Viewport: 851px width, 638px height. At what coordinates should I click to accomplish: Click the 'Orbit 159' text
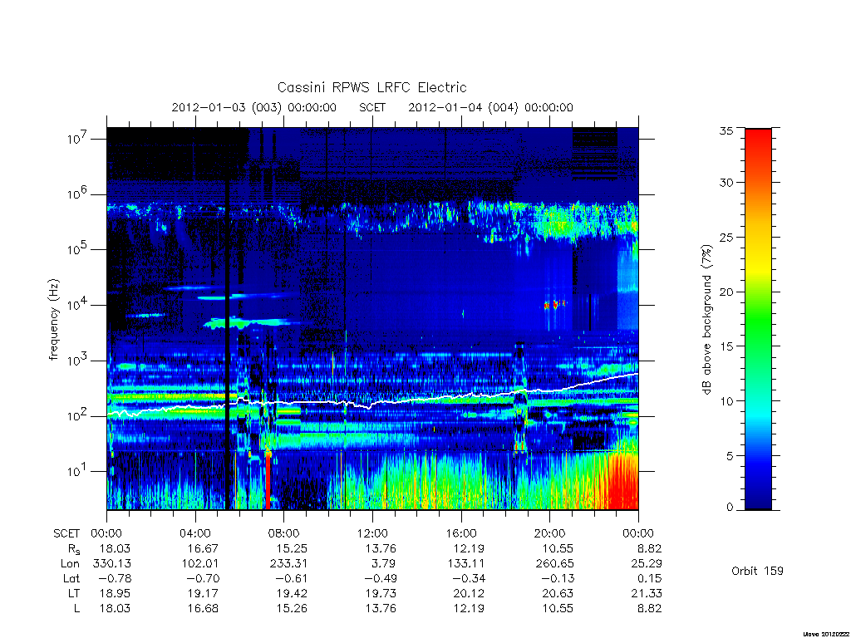[757, 571]
